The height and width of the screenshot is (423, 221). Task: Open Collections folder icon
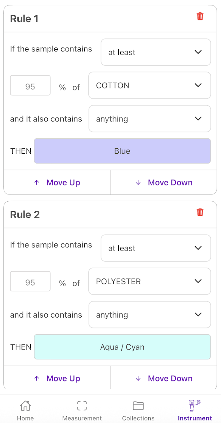138,406
